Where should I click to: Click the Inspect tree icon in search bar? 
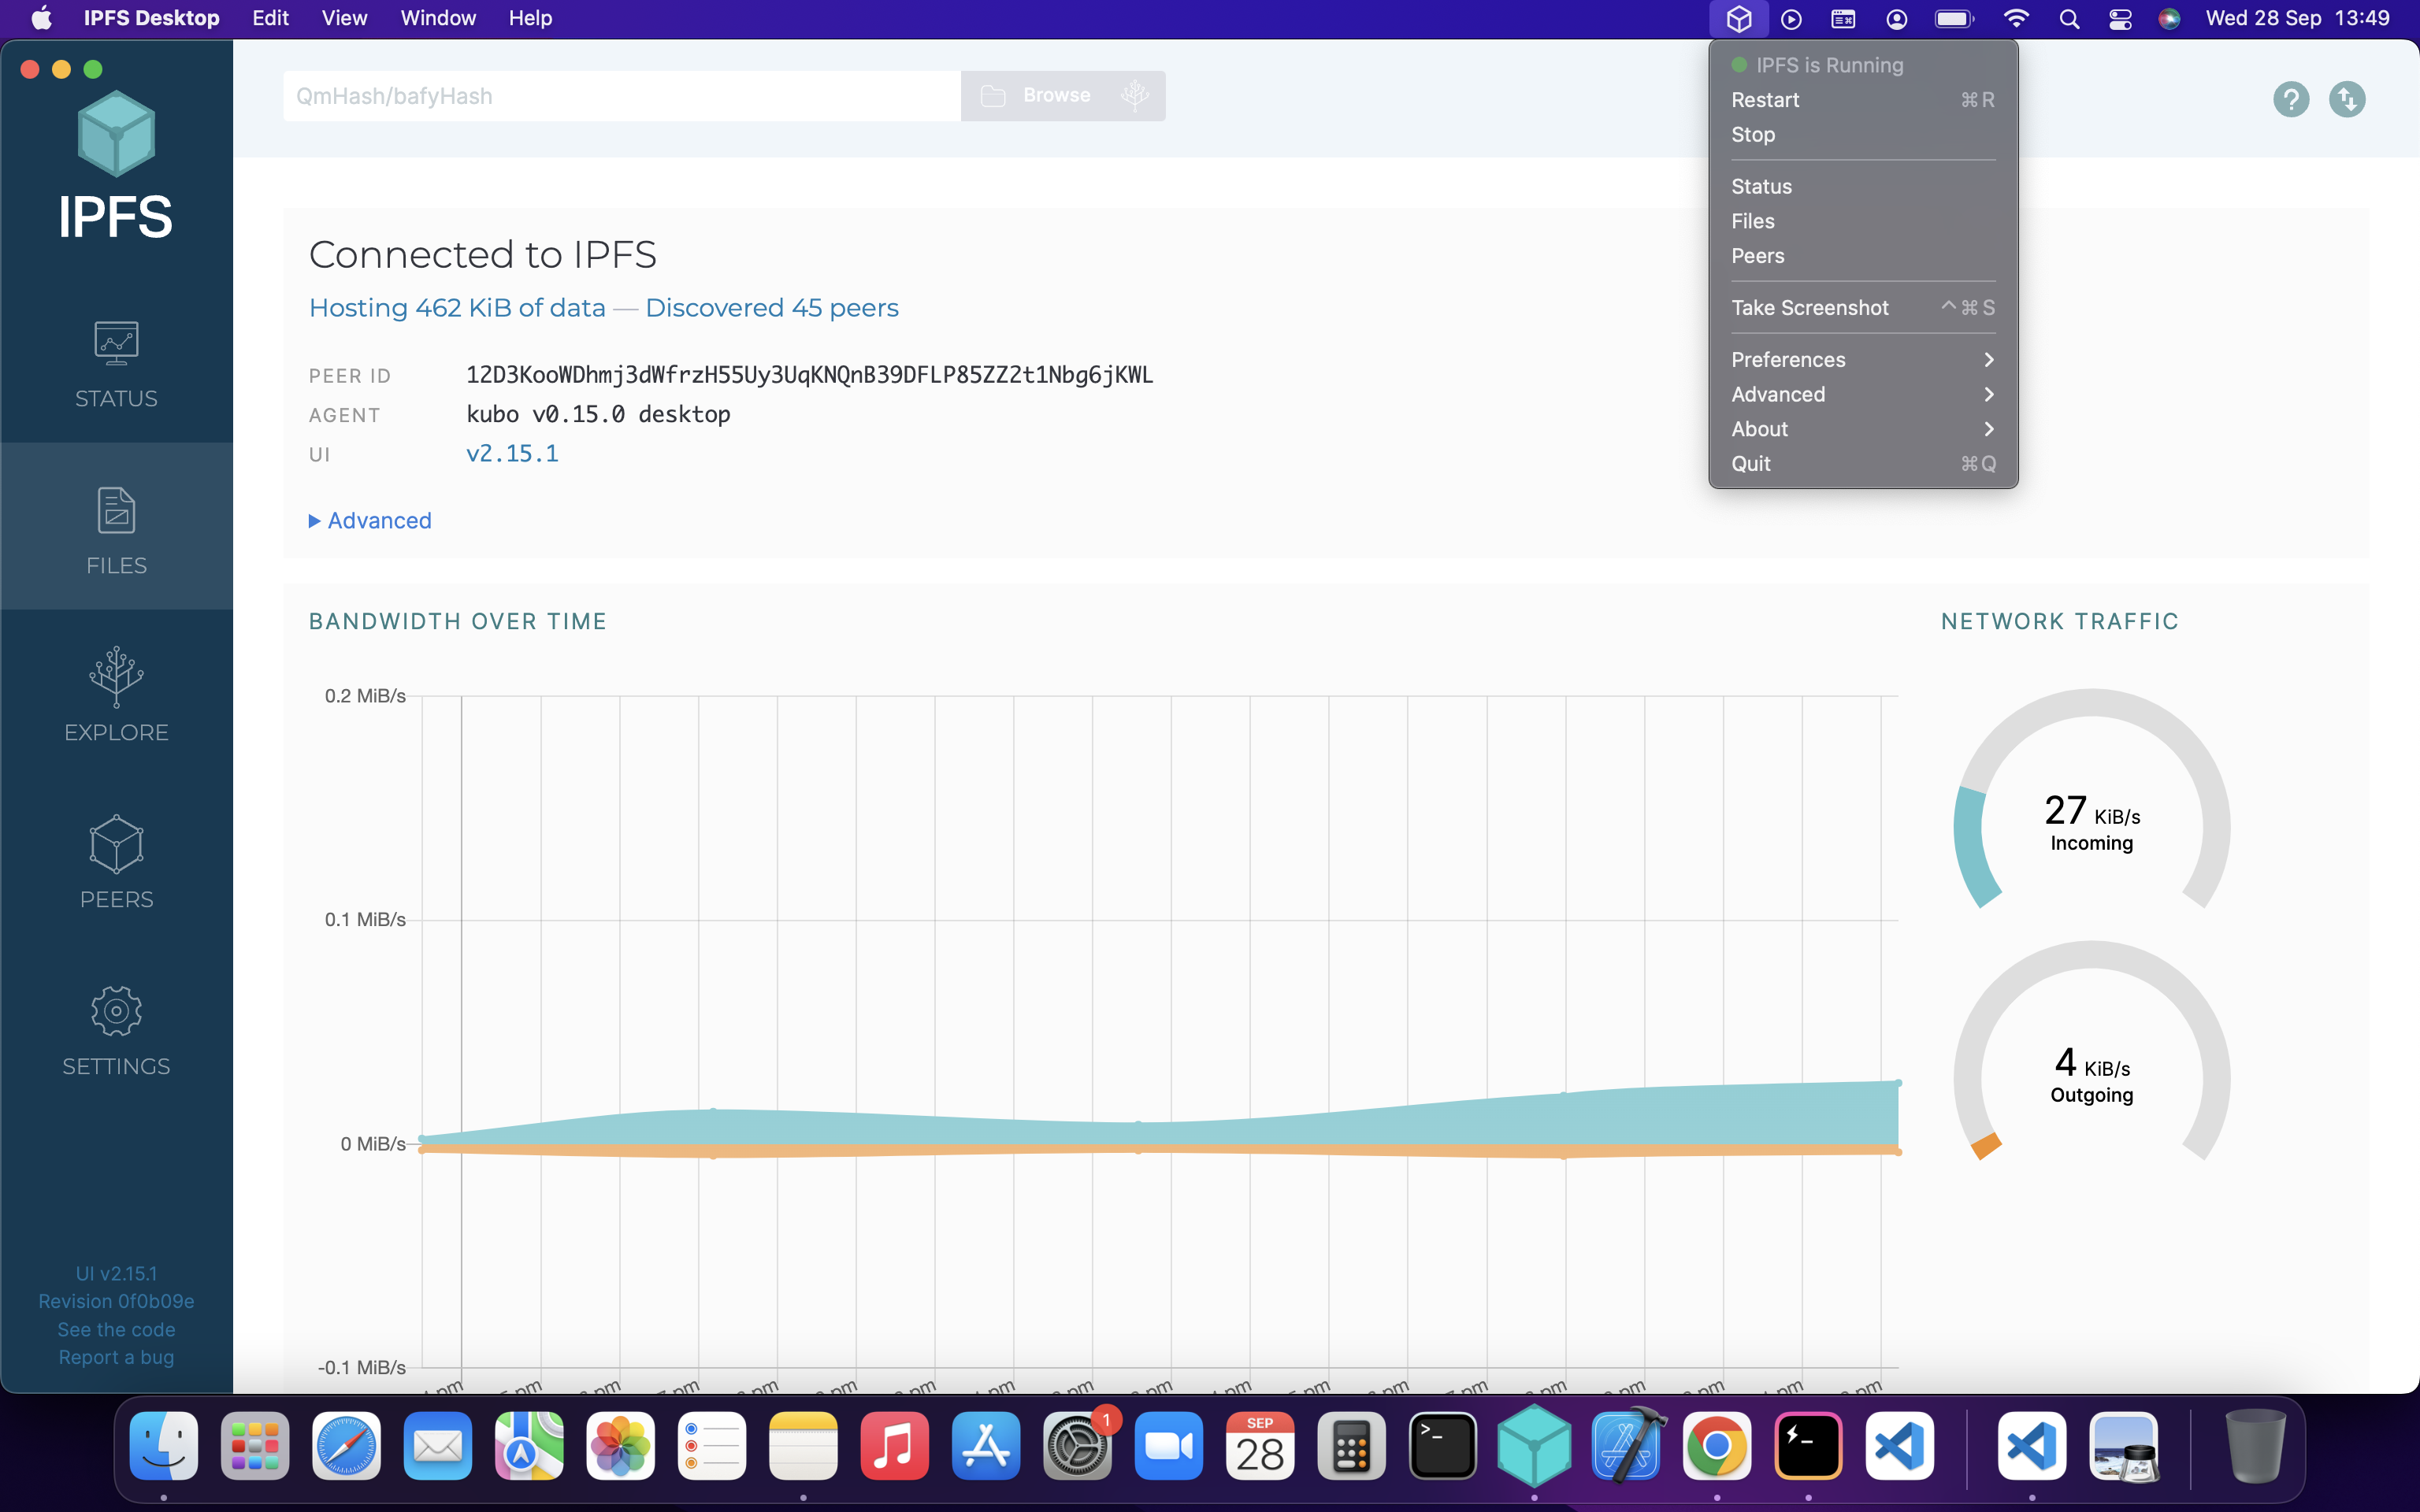tap(1134, 95)
